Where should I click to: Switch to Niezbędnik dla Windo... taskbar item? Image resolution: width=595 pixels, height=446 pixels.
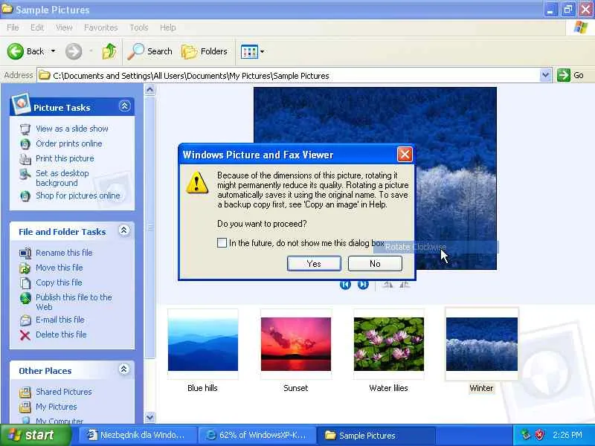coord(138,435)
